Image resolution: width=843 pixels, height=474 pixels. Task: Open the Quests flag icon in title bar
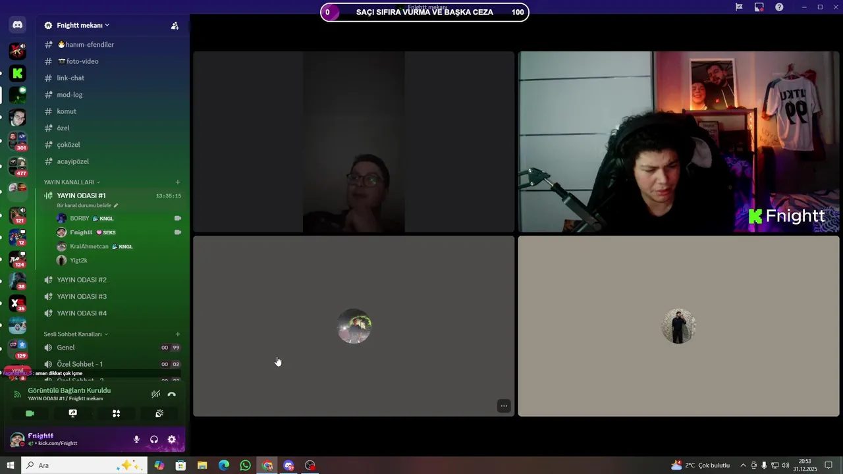739,7
